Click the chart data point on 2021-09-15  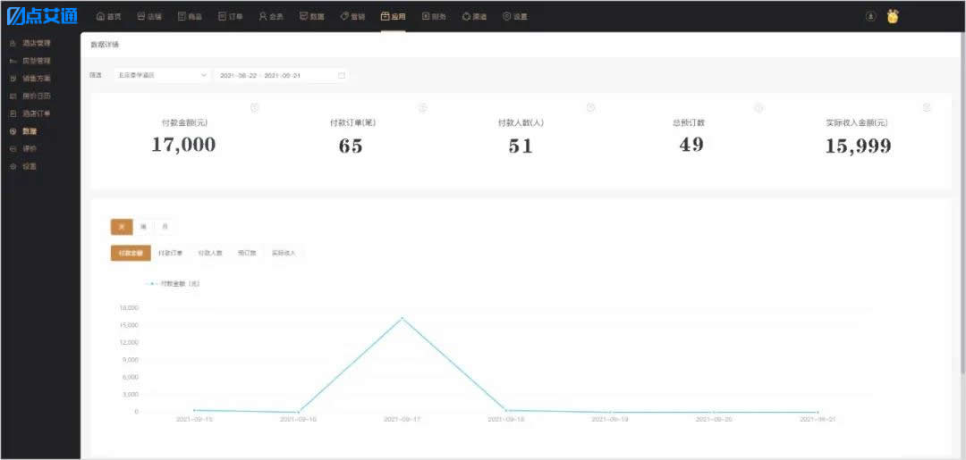pos(195,410)
